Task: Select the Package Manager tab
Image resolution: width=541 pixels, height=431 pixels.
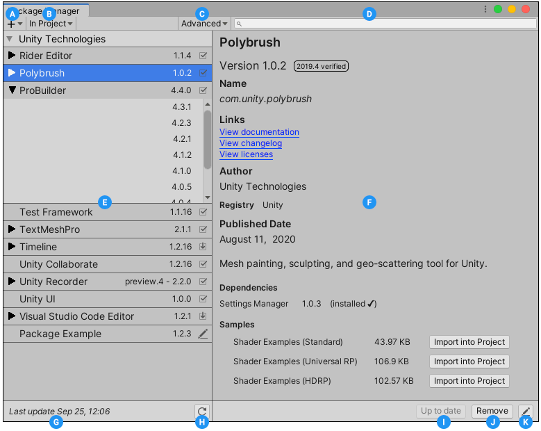Action: pyautogui.click(x=47, y=10)
